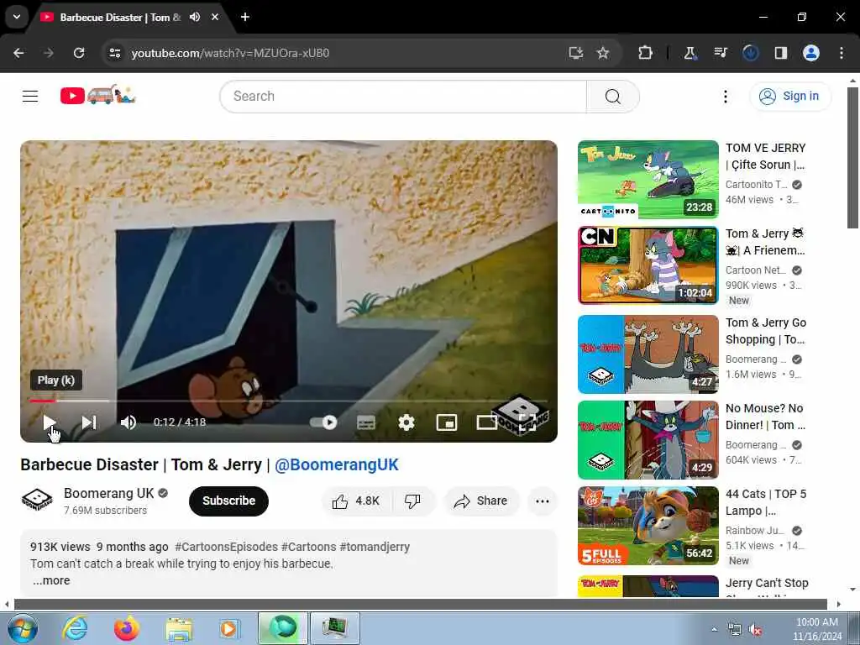The image size is (860, 645).
Task: Turn on subtitles/closed captions
Action: pyautogui.click(x=366, y=422)
